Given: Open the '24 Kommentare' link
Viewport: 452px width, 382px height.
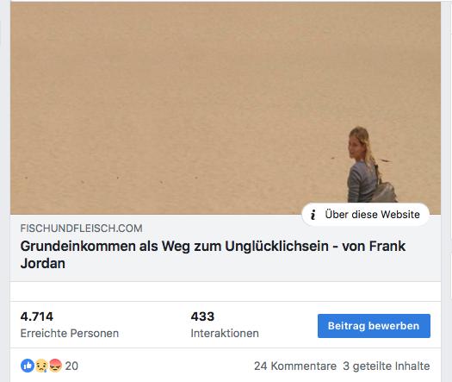Looking at the screenshot, I should tap(295, 366).
